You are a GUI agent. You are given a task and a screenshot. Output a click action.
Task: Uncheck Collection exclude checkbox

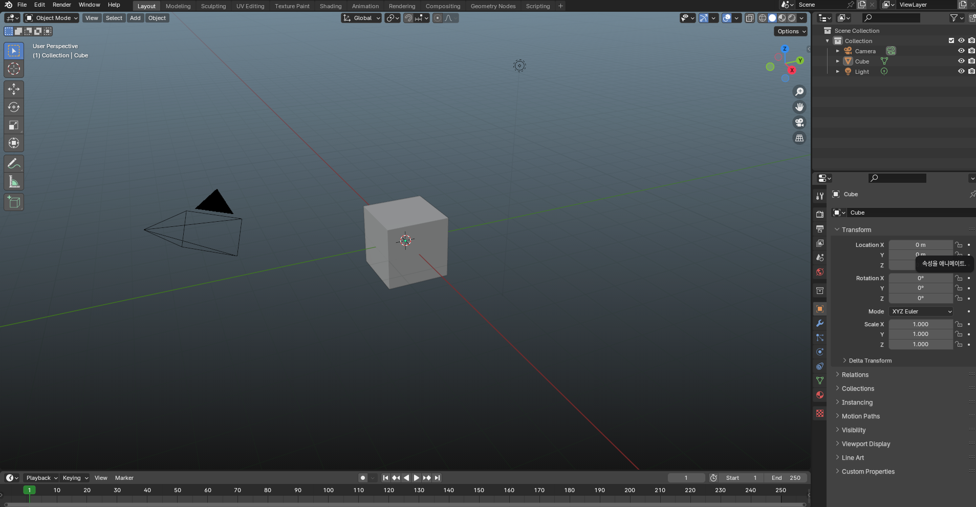click(951, 40)
